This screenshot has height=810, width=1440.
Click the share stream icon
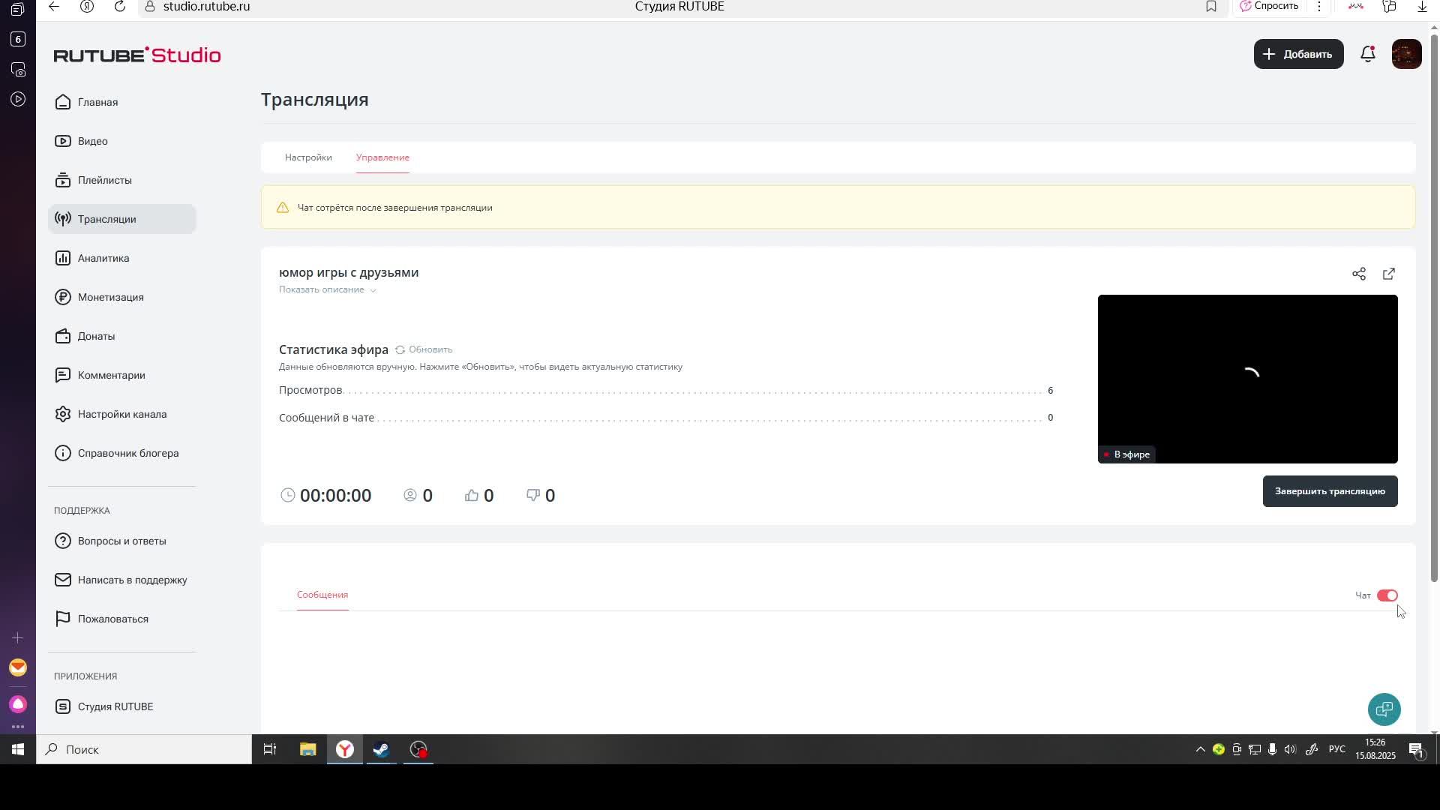click(1358, 274)
